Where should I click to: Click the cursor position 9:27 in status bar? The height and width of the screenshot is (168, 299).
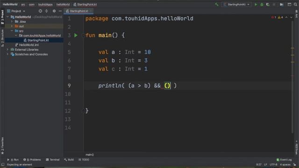(x=259, y=165)
